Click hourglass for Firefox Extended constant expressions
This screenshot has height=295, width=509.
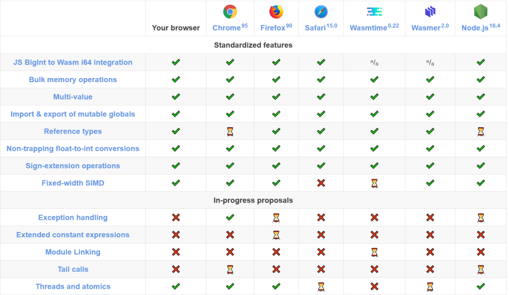click(x=276, y=235)
